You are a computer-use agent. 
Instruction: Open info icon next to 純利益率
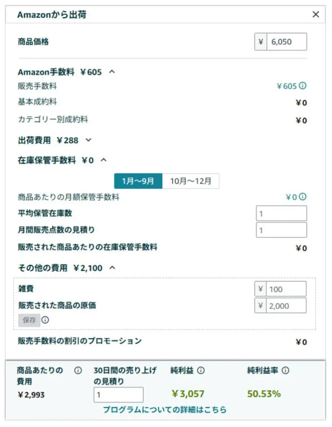coord(285,370)
